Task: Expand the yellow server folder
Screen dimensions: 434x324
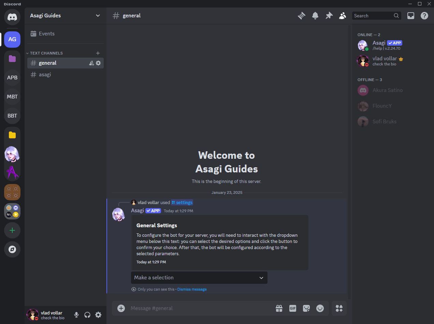Action: 12,135
